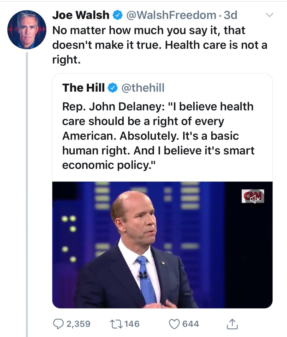287x337 pixels.
Task: View the 644 likes count
Action: 190,324
